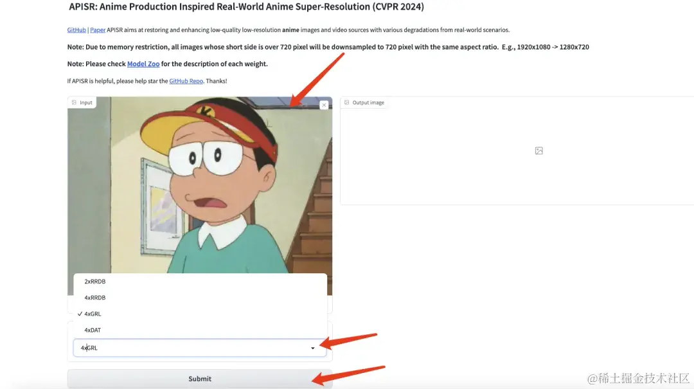Open the Model Zoo link
694x389 pixels.
pos(143,64)
